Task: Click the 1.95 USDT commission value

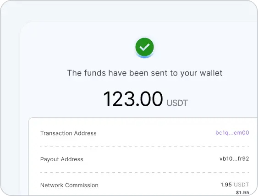Action: click(235, 185)
